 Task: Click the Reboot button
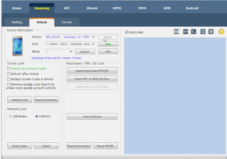click(x=85, y=51)
